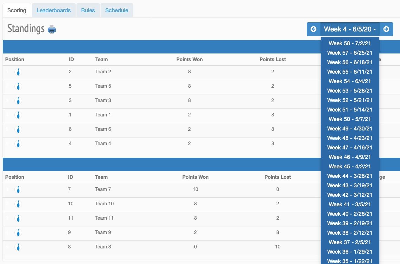
Task: Select Week 50 - 5/7/21
Action: click(350, 119)
